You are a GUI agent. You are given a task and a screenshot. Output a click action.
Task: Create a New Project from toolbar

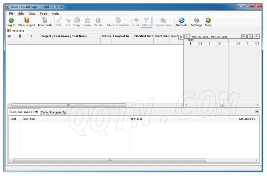tap(27, 22)
